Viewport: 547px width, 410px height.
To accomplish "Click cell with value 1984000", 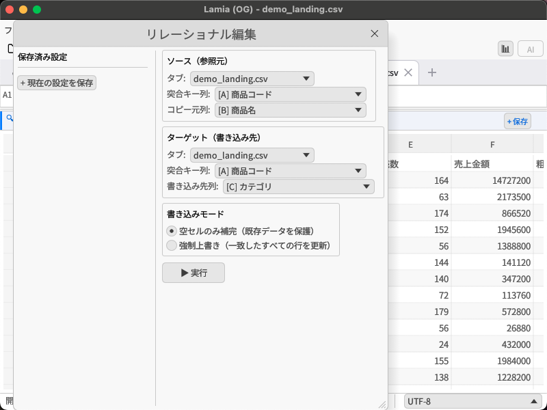I will (492, 361).
